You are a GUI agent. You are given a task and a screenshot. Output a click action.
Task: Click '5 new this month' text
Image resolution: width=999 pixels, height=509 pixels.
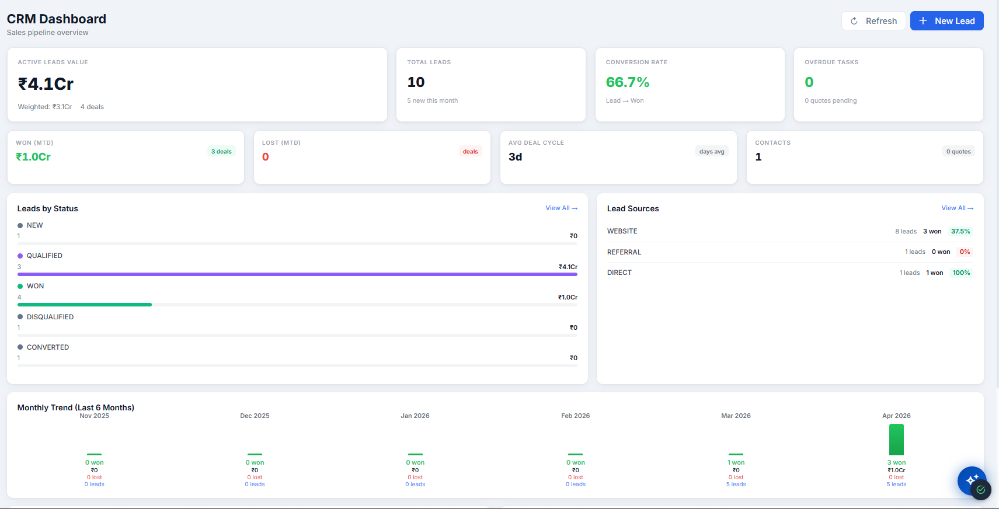click(433, 100)
